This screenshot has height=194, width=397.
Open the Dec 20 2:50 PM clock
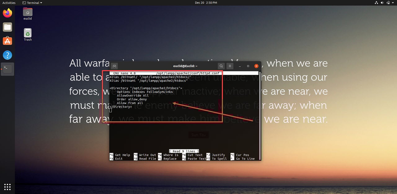[x=206, y=3]
